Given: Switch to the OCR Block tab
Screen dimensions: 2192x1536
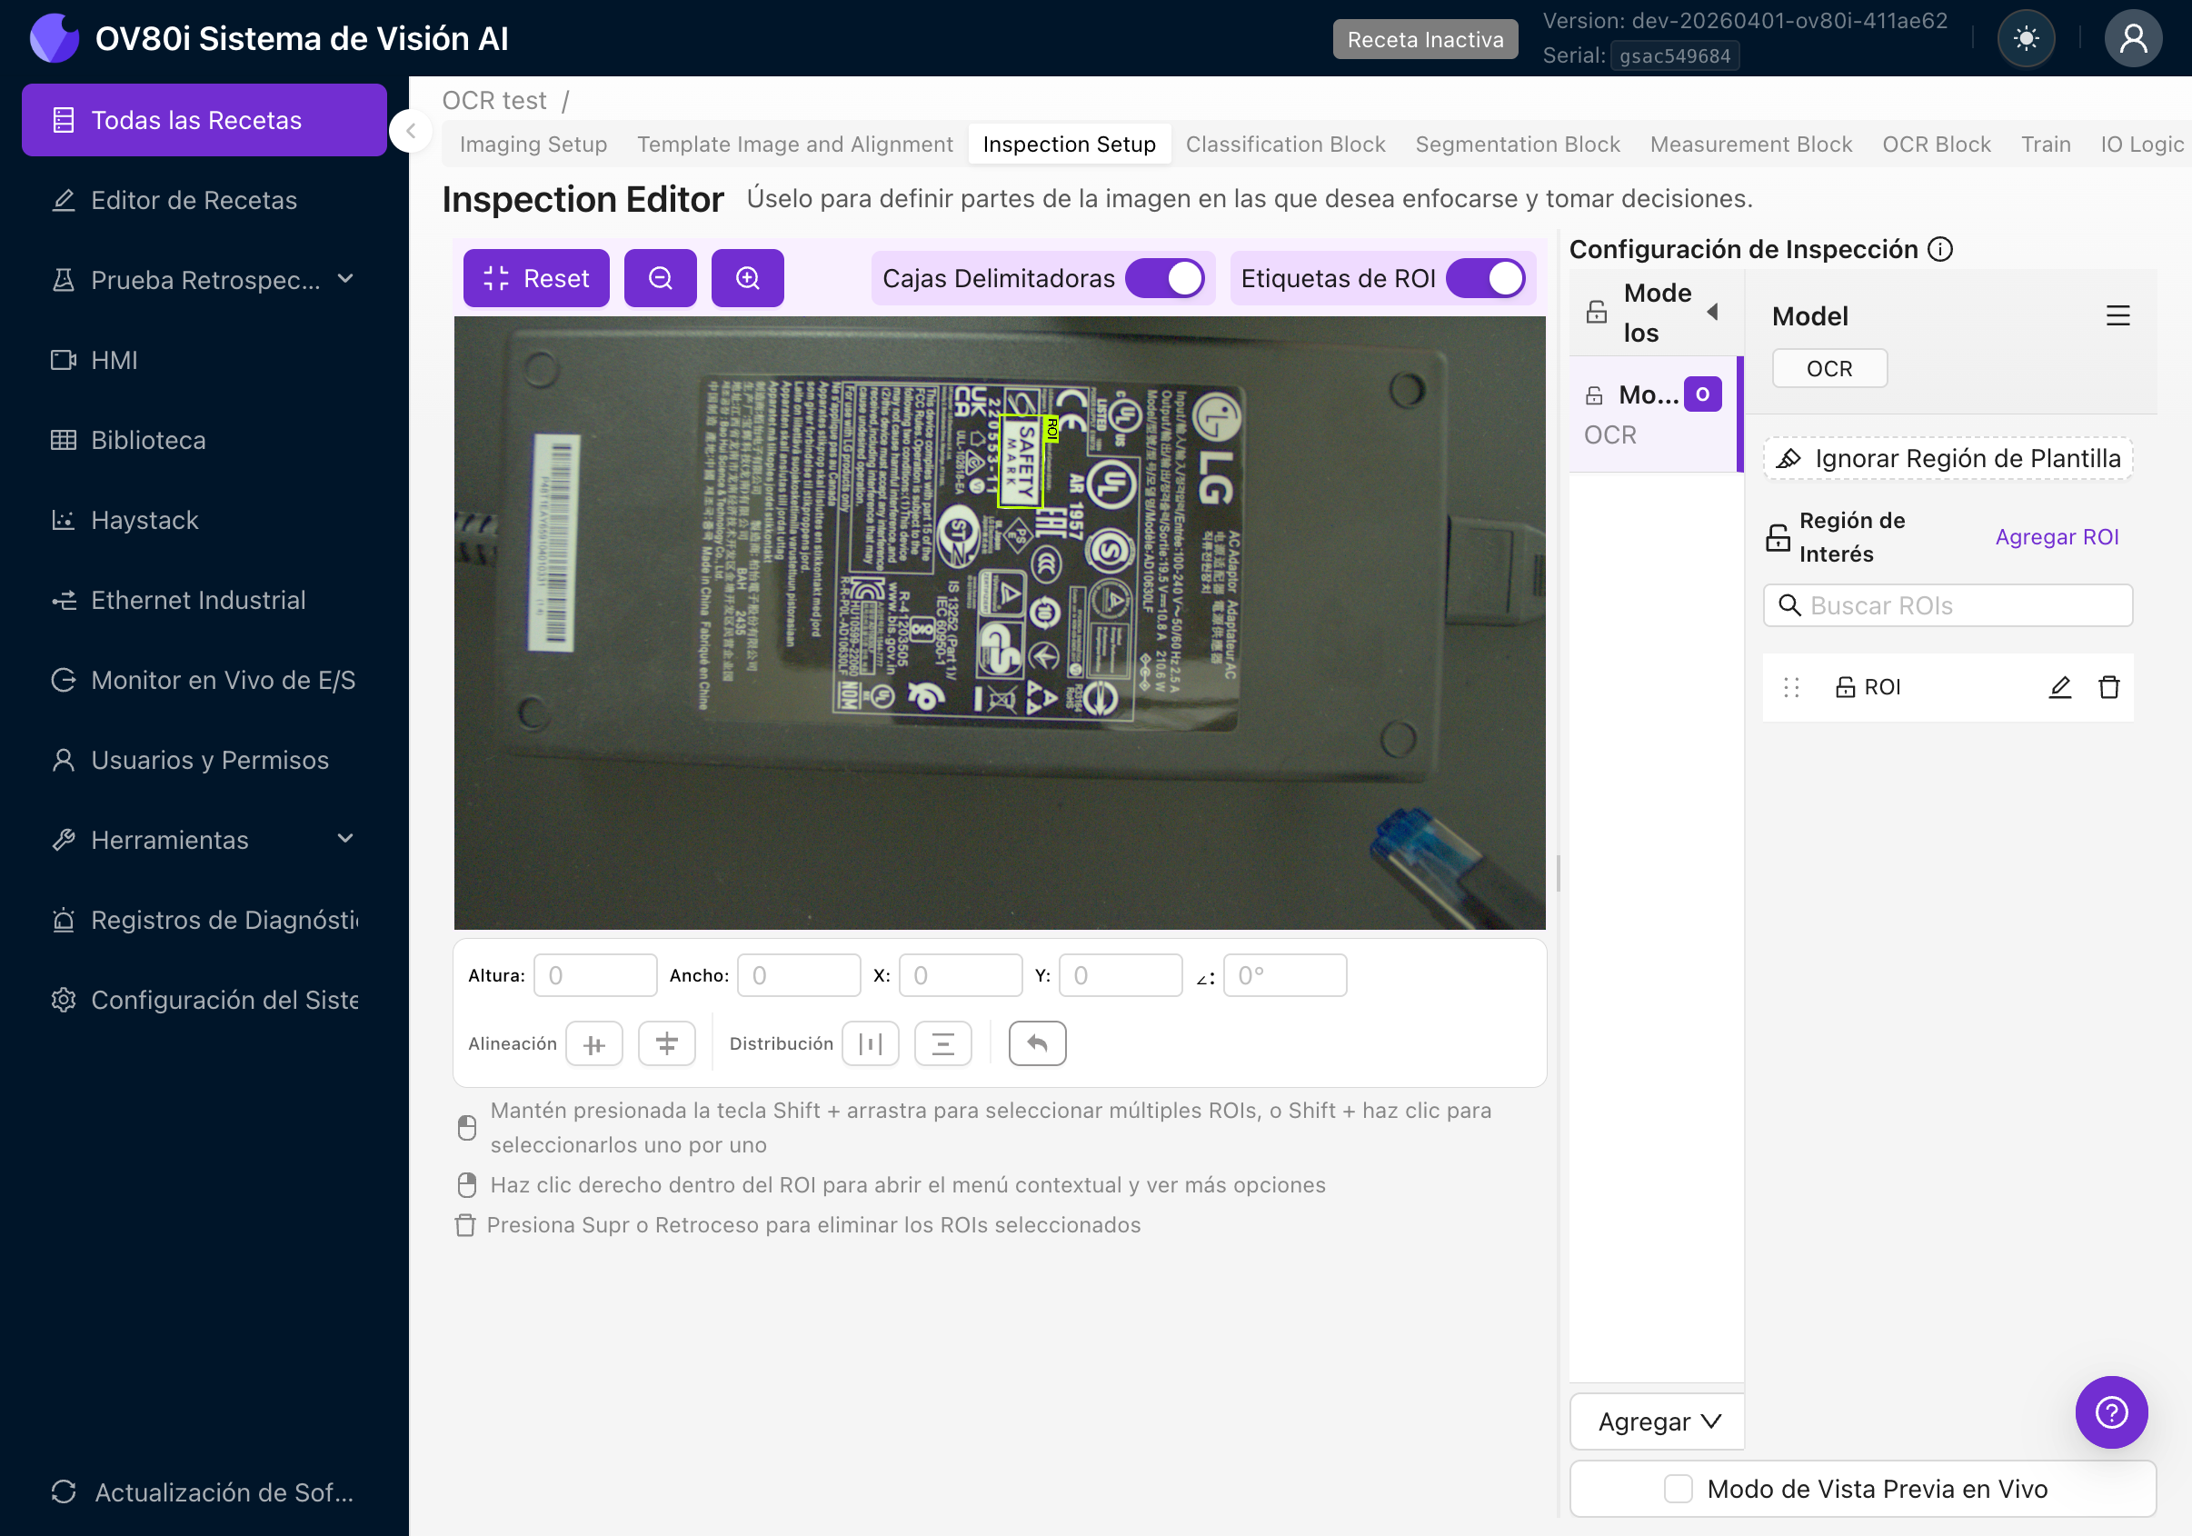Looking at the screenshot, I should click(x=1935, y=145).
